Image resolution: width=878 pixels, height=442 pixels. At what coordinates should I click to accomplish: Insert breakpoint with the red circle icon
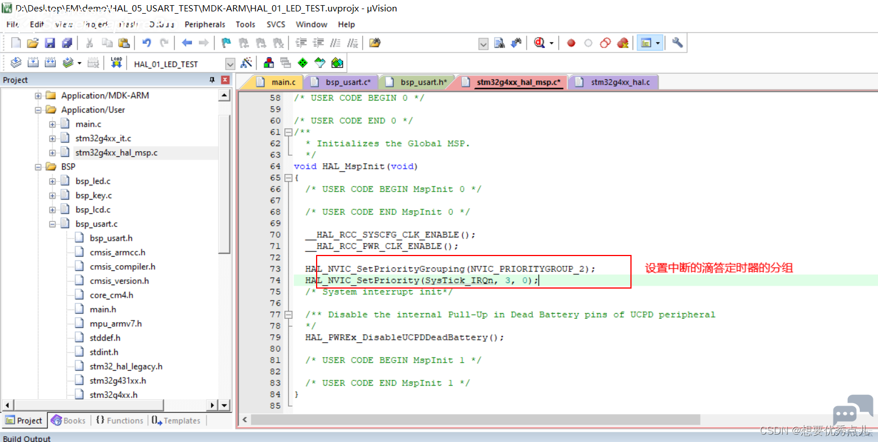571,43
